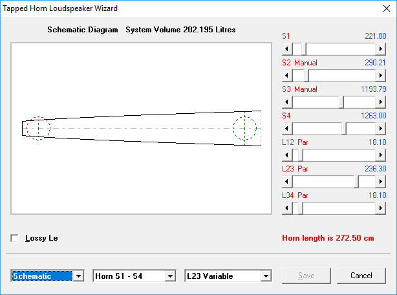Click the S1 slider left arrow
Screen dimensions: 397x295
pos(287,49)
